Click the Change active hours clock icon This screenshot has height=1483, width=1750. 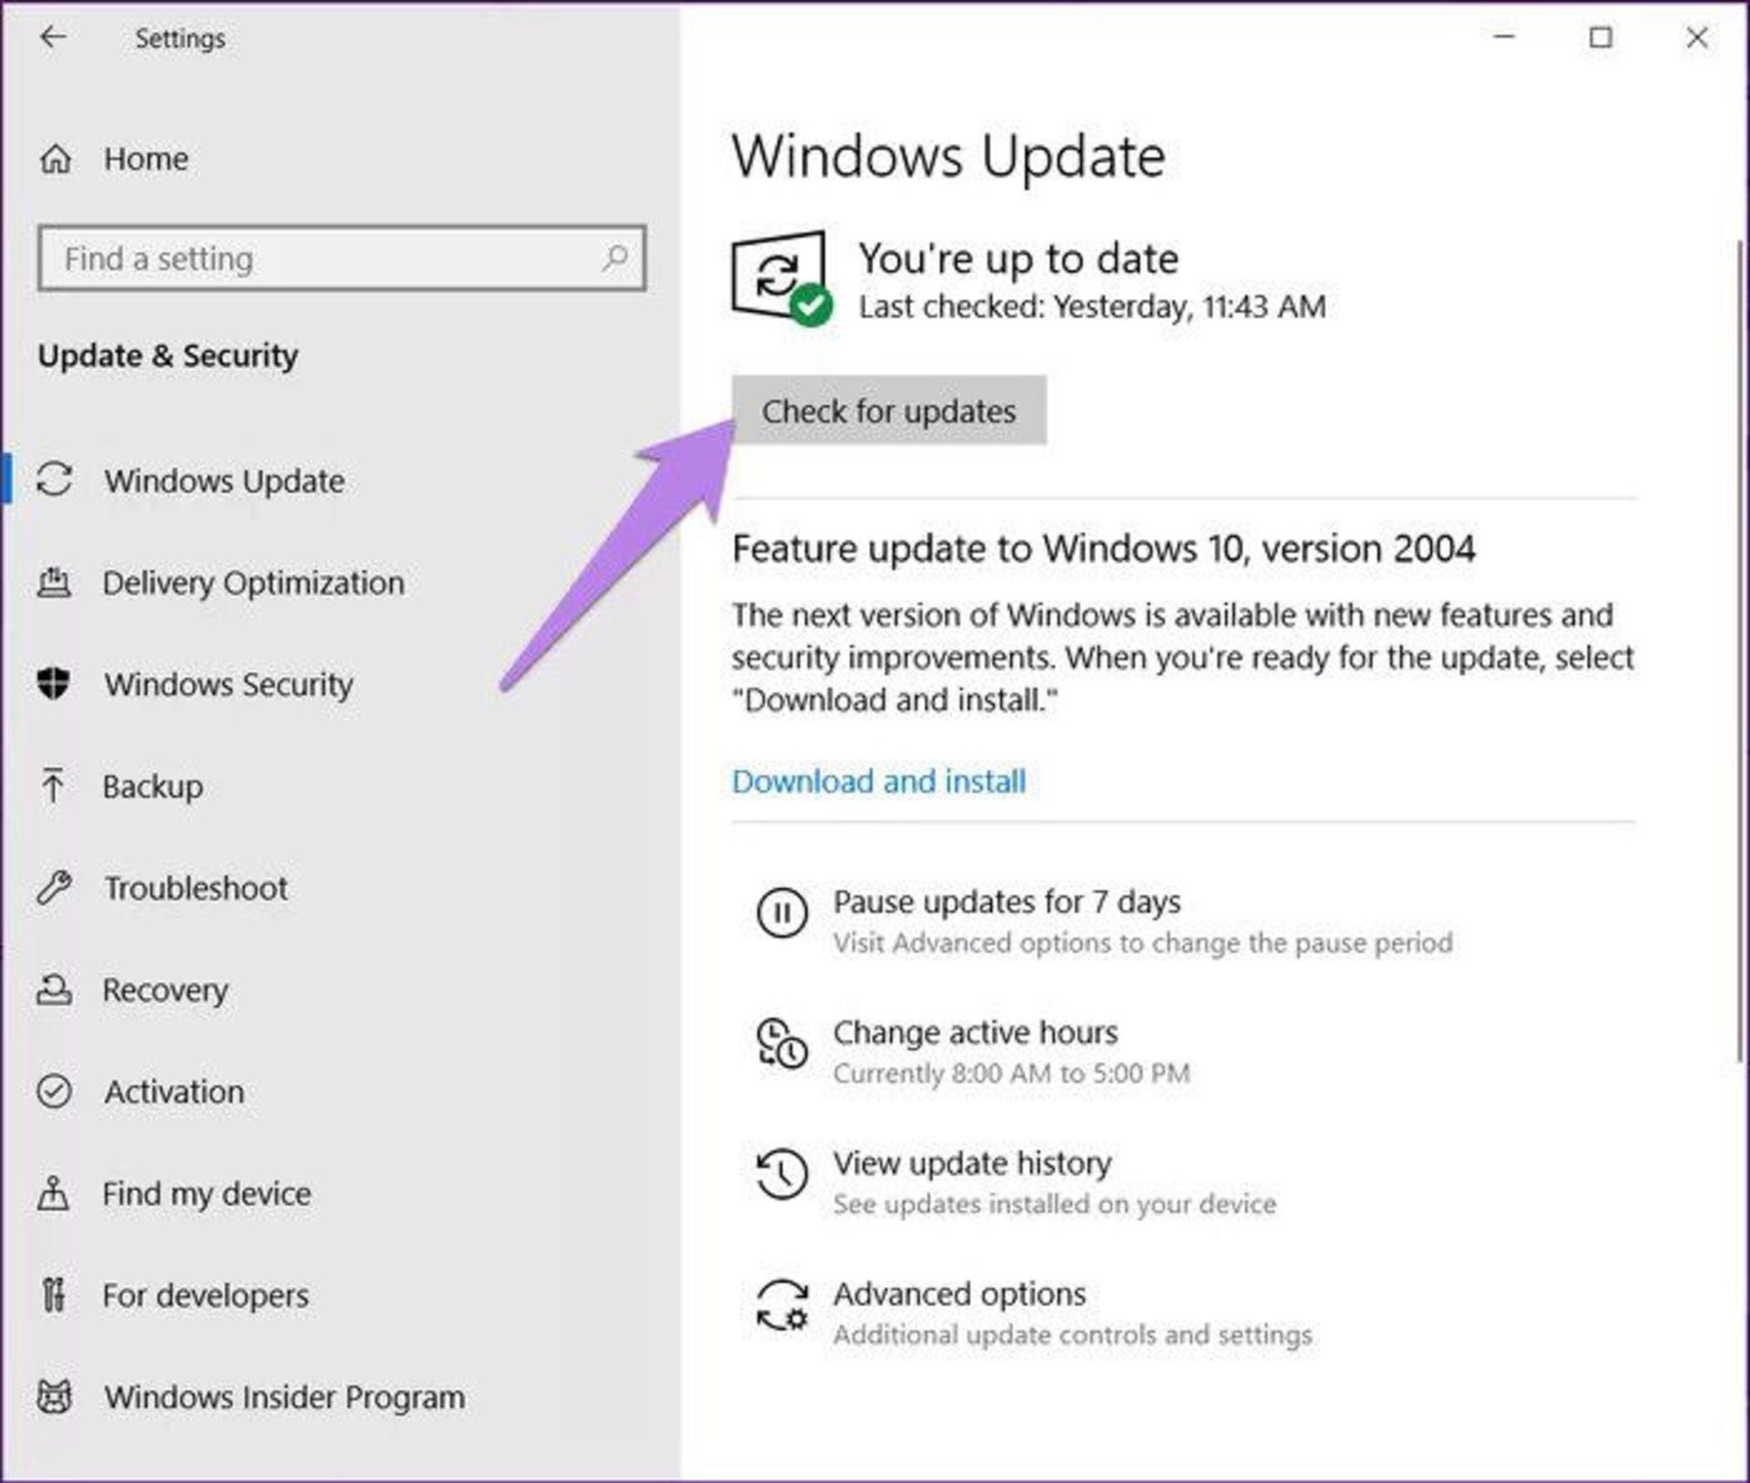pos(782,1044)
